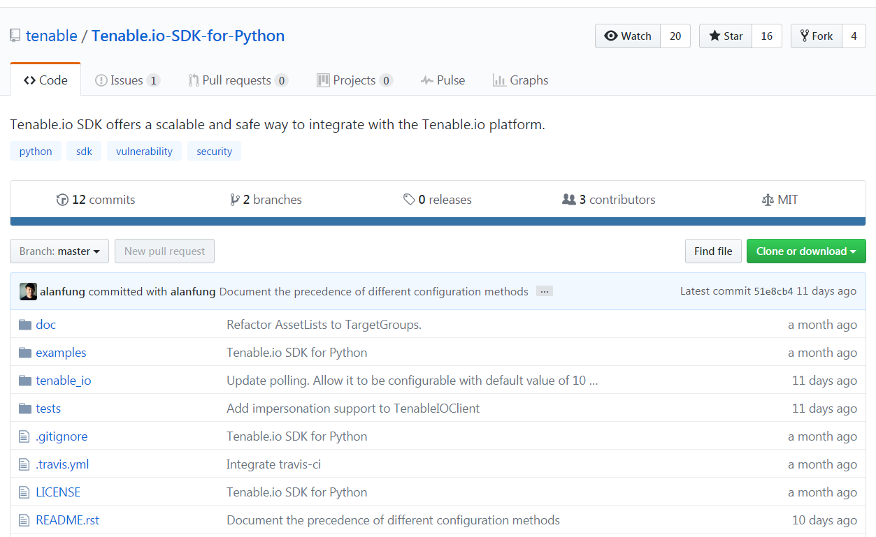Viewport: 876px width, 537px height.
Task: Open the tenable_io folder
Action: [64, 381]
